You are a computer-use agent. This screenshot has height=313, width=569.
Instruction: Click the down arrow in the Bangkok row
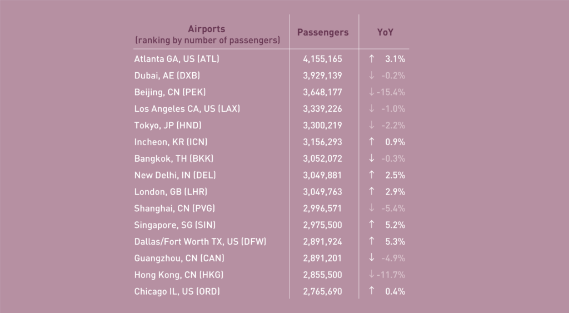point(371,158)
